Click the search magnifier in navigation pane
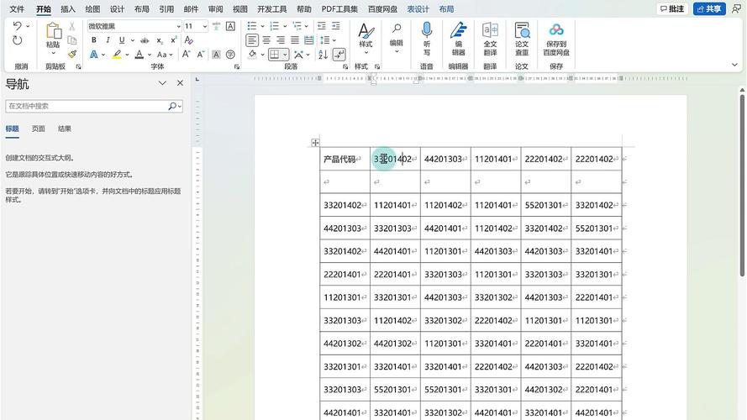 click(x=172, y=106)
